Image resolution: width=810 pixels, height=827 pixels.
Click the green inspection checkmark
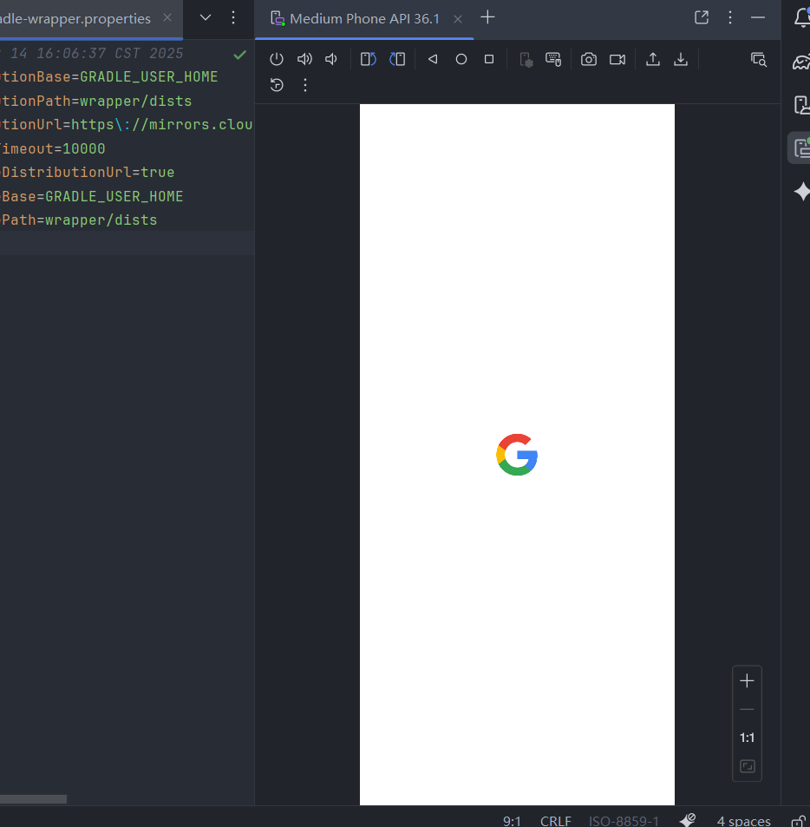pos(239,55)
